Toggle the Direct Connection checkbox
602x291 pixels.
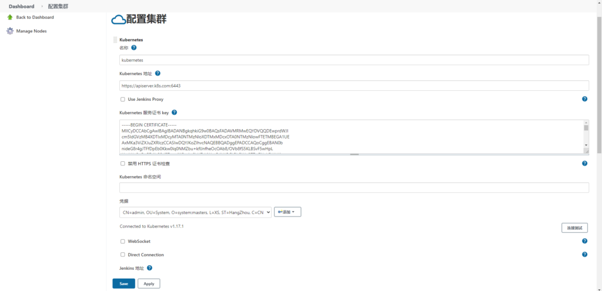coord(123,255)
